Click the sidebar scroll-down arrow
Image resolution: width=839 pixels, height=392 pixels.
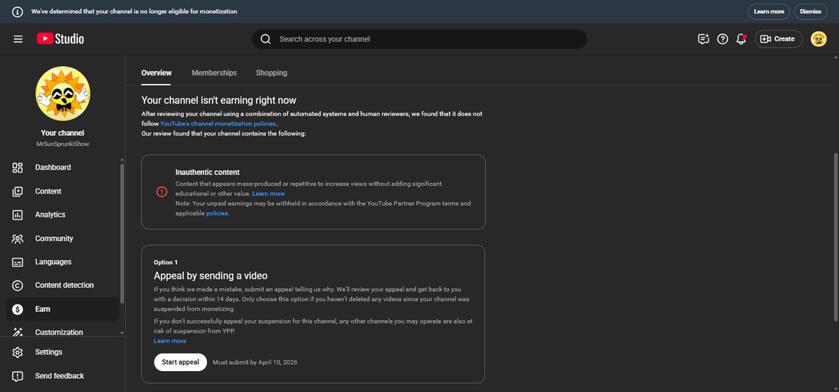coord(122,333)
